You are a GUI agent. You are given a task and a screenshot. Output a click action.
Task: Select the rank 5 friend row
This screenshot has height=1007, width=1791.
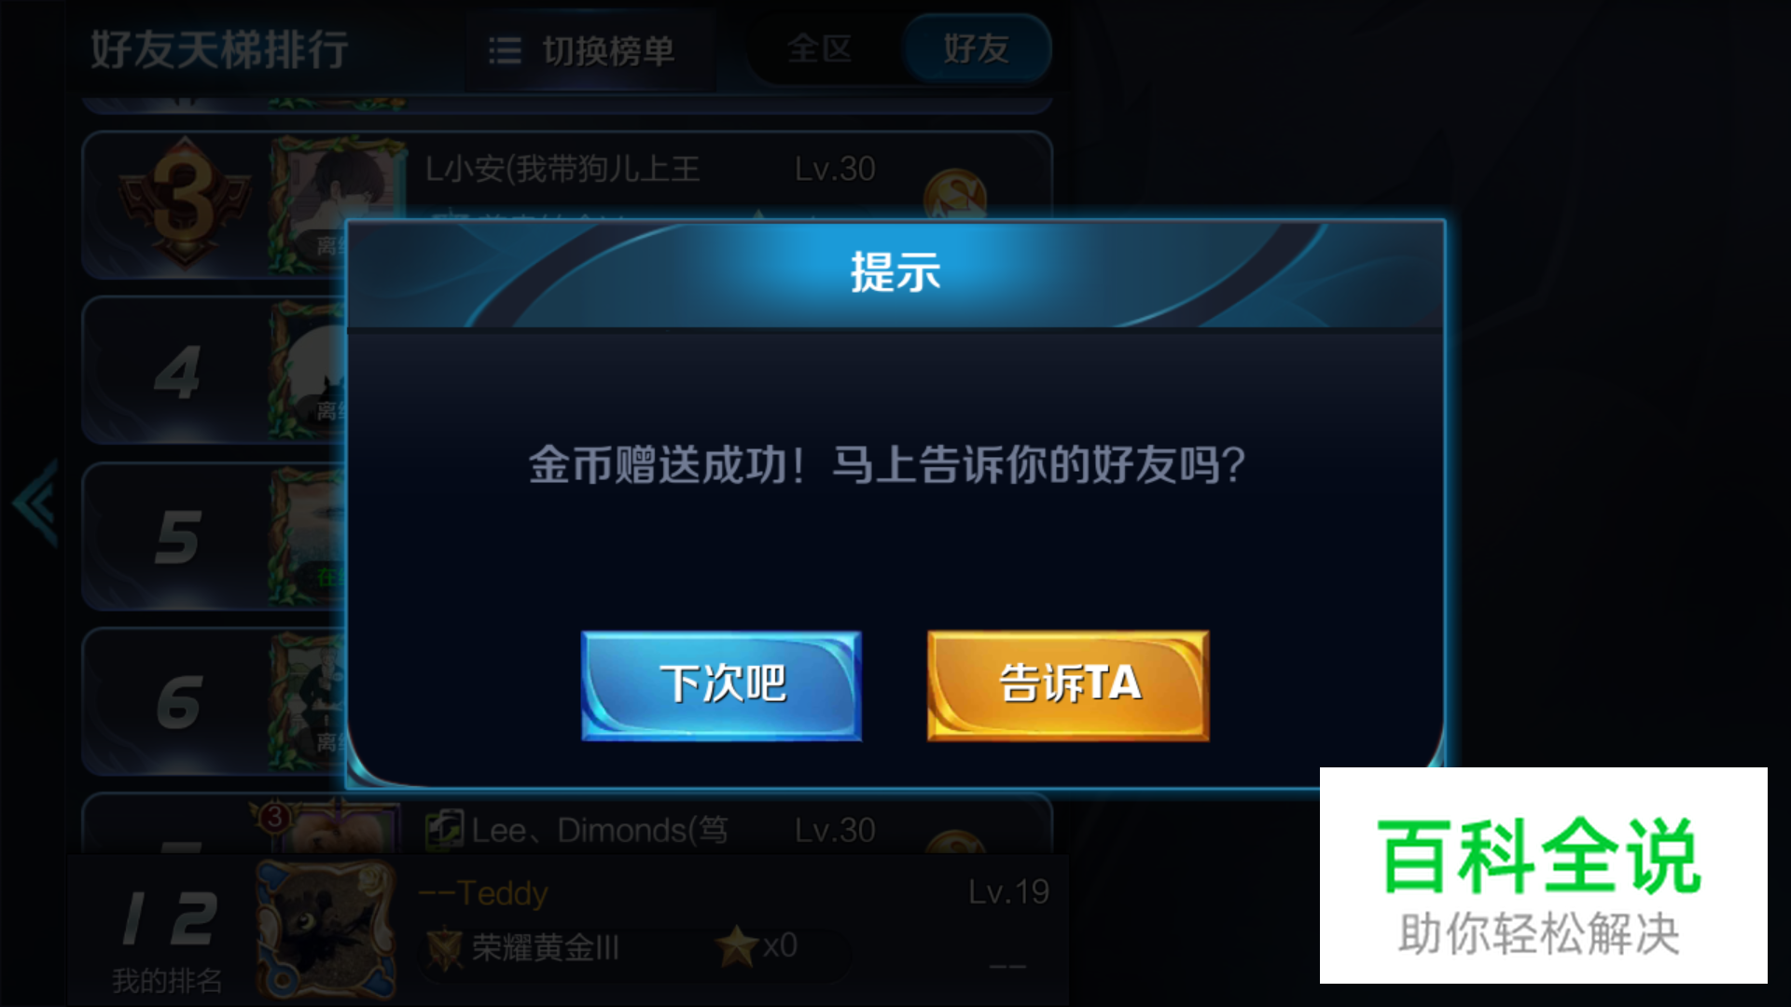215,536
